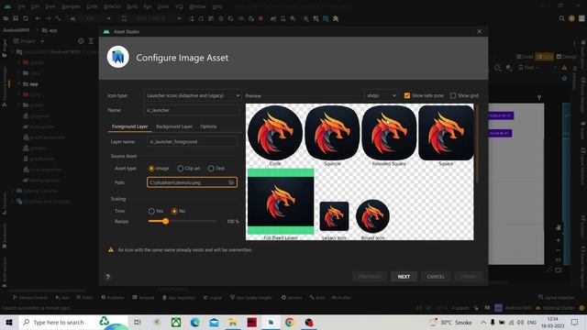Open the Build menu in Android Studio
The height and width of the screenshot is (330, 587).
coord(132,6)
